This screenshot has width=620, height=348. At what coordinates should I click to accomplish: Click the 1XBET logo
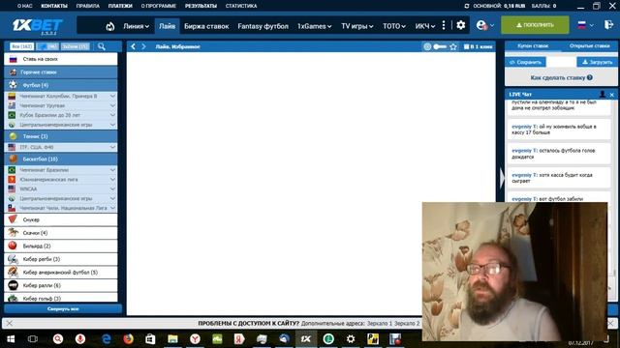37,26
